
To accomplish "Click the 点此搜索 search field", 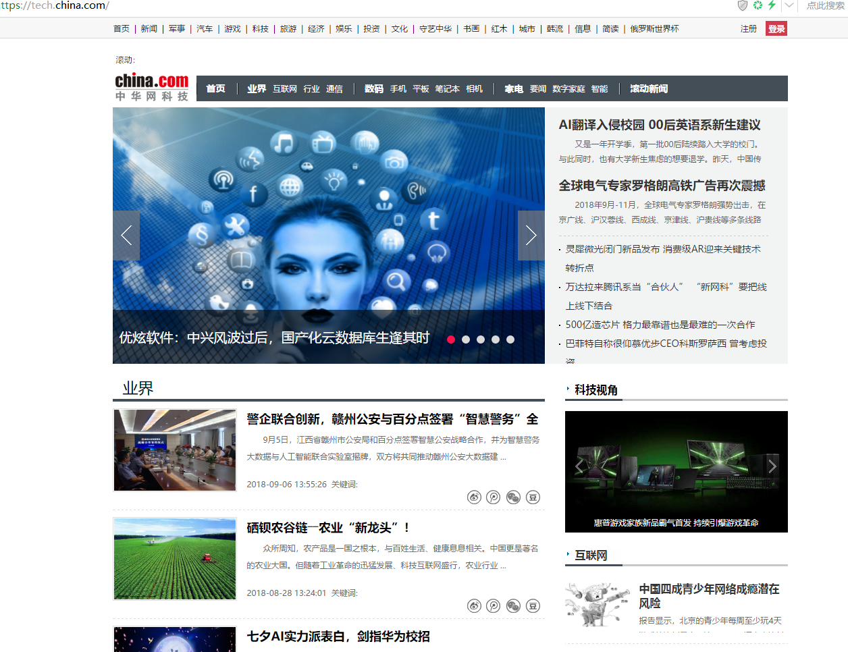I will point(824,5).
